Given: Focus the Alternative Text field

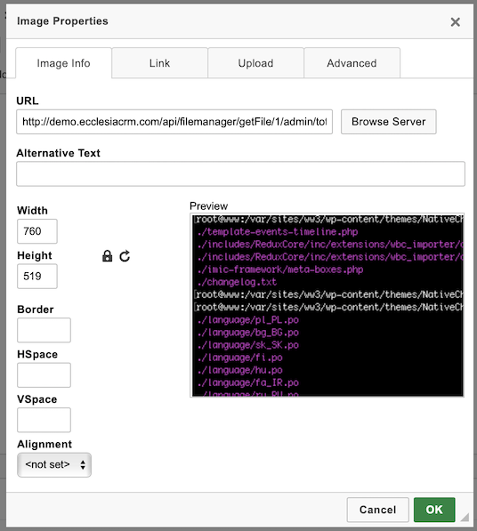Looking at the screenshot, I should pos(240,173).
